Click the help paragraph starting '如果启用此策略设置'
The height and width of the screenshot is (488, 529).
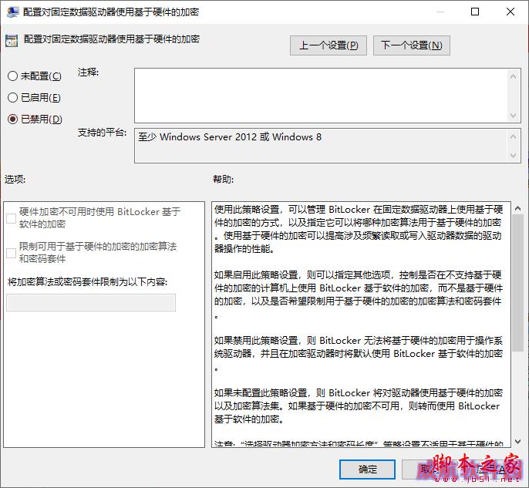359,294
